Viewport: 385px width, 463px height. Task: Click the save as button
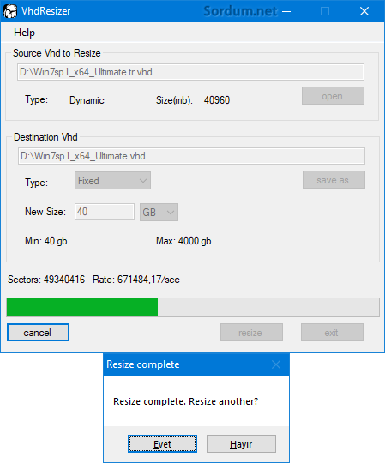334,180
